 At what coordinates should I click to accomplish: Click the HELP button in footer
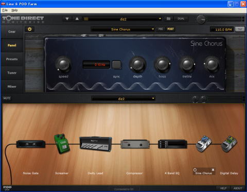223,188
